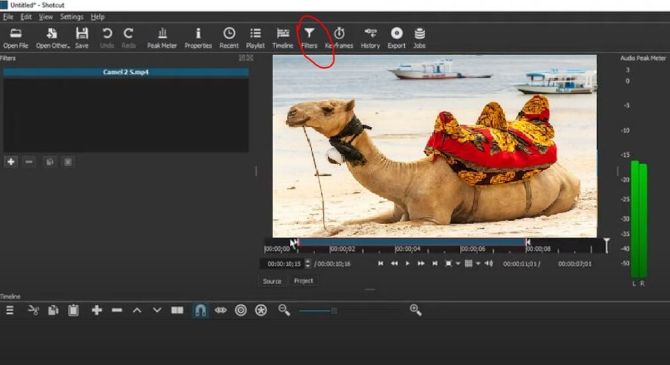Click the out-point marker on scrub bar
The height and width of the screenshot is (365, 670).
click(x=528, y=243)
